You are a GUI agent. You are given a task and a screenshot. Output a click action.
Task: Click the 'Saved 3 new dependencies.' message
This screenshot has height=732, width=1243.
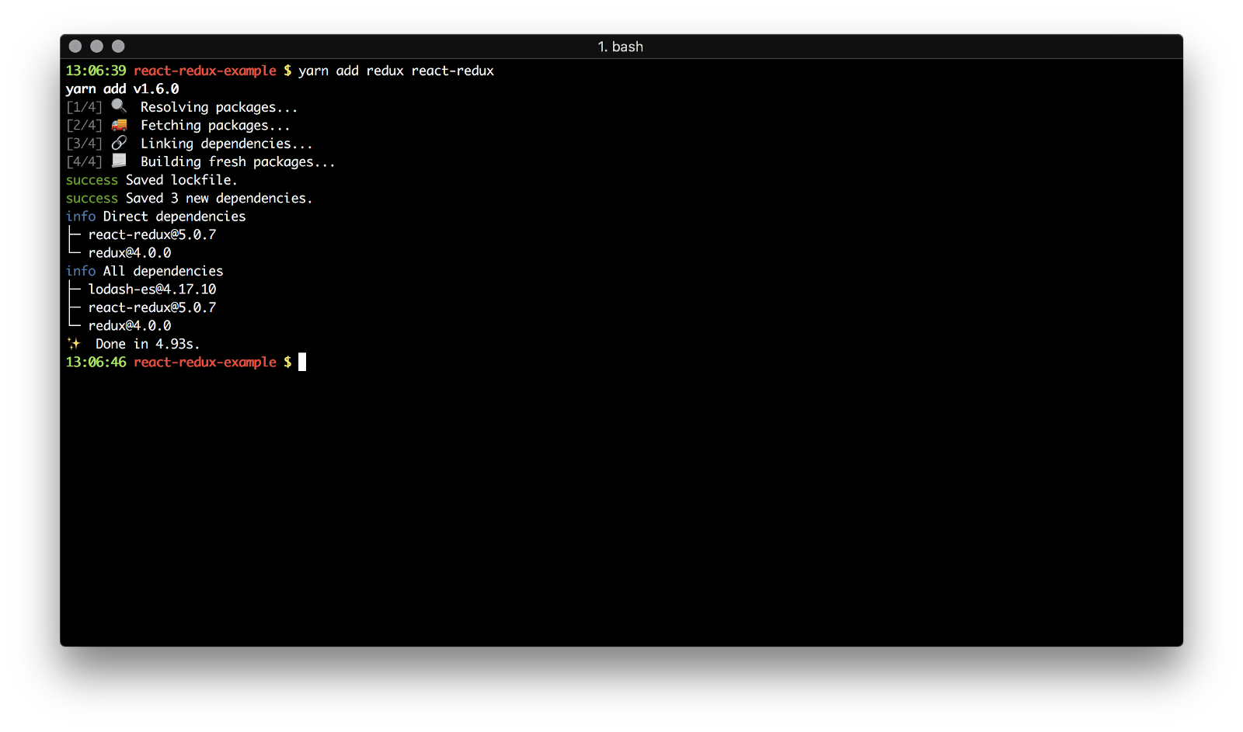[219, 199]
